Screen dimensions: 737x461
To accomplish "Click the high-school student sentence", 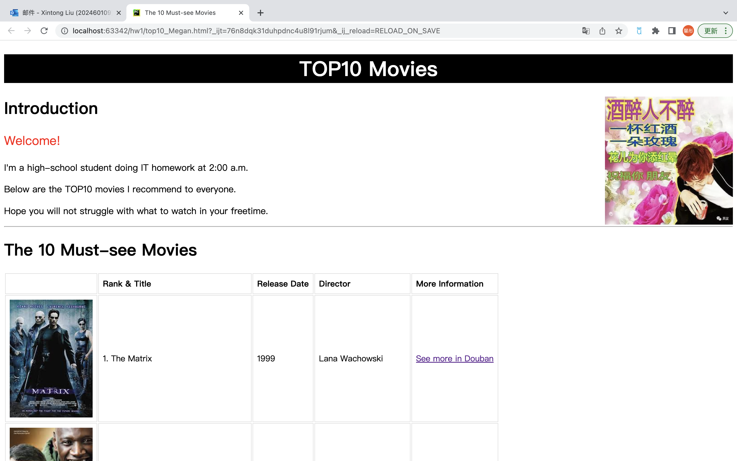I will (x=126, y=168).
